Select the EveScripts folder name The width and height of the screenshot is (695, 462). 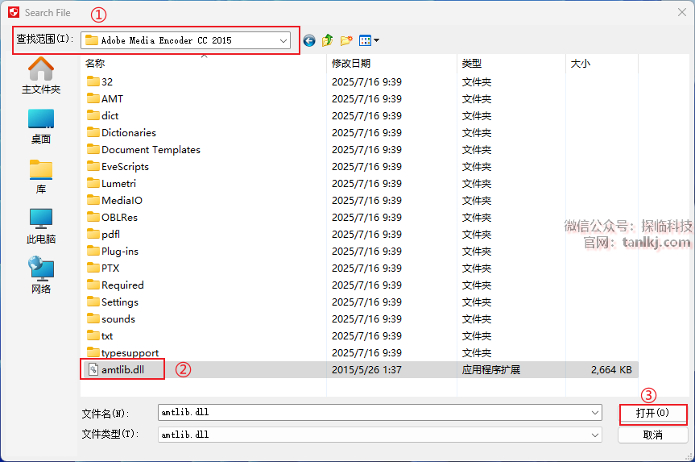point(125,166)
